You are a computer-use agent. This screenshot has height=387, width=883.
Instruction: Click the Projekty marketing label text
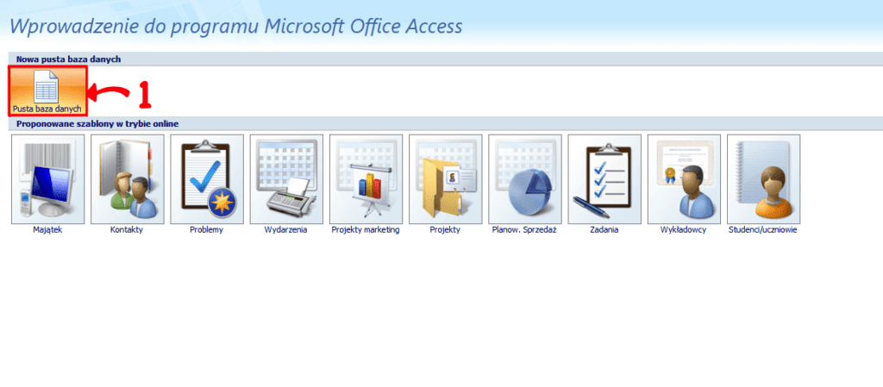pos(366,230)
